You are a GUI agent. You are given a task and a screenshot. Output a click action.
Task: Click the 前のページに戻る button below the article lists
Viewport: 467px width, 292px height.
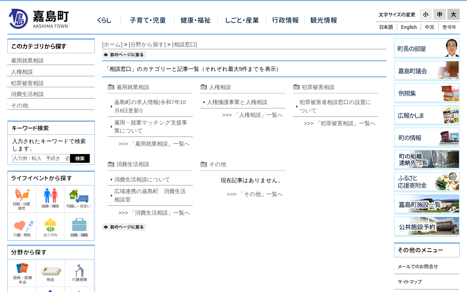coord(124,227)
